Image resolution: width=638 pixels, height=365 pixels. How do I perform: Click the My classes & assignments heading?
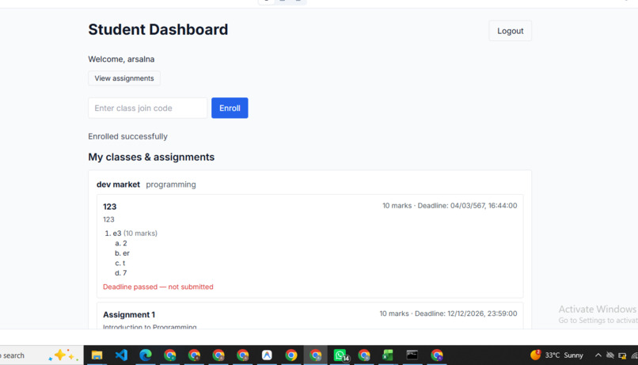pos(151,157)
